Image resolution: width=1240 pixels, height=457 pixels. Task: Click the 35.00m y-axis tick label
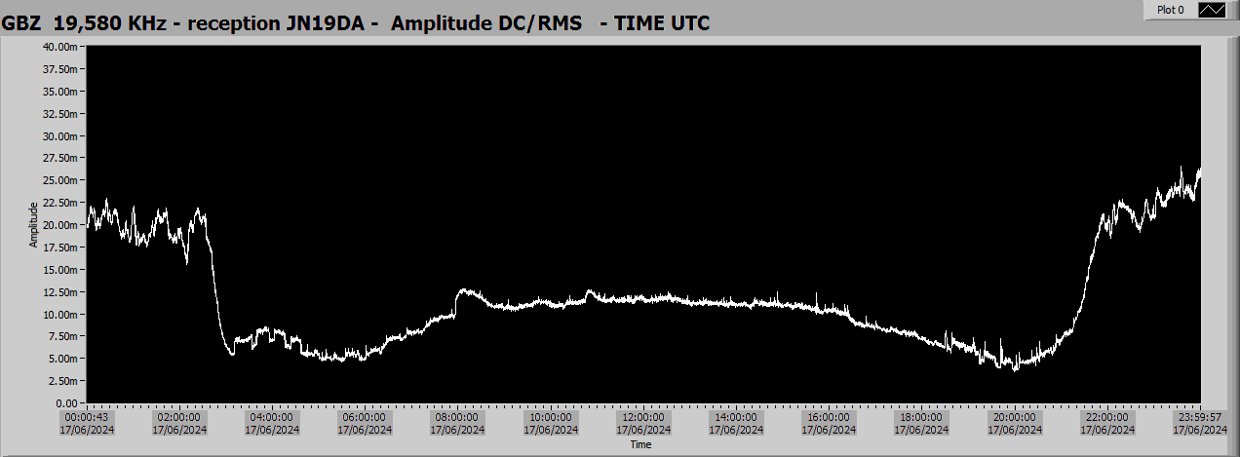click(60, 92)
